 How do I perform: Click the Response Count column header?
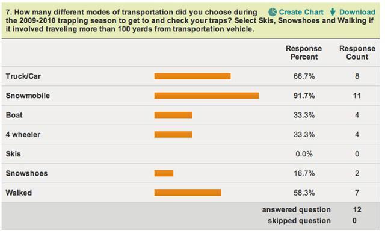(357, 52)
